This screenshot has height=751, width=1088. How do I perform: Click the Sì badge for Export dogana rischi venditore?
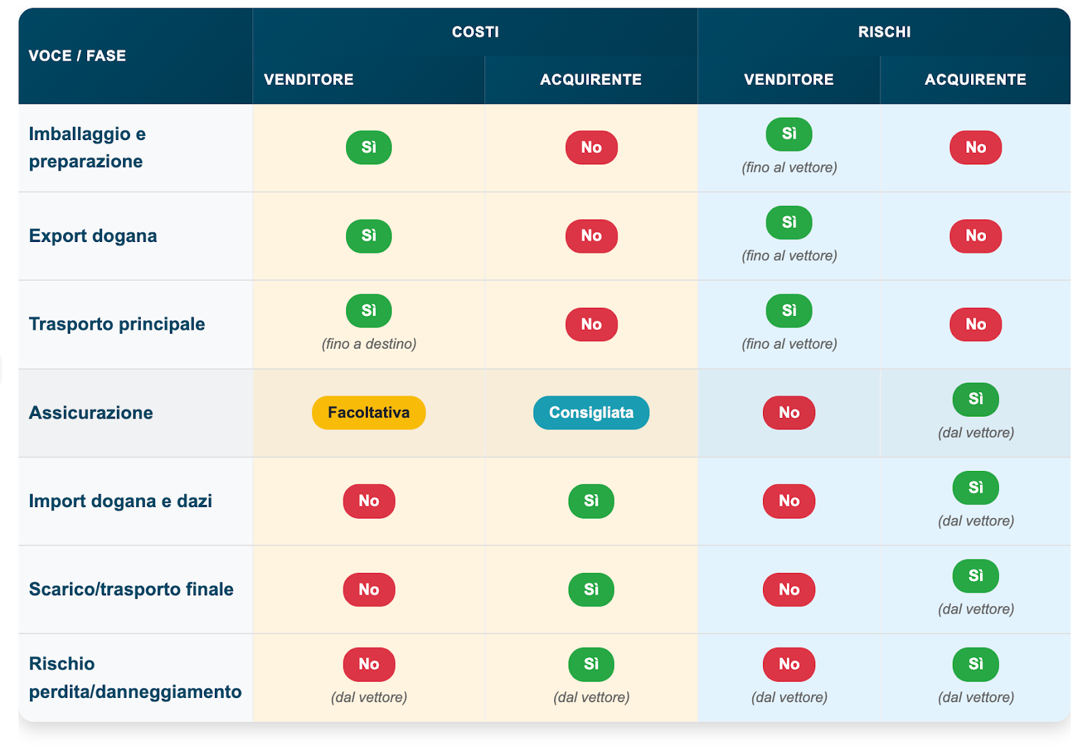coord(789,222)
